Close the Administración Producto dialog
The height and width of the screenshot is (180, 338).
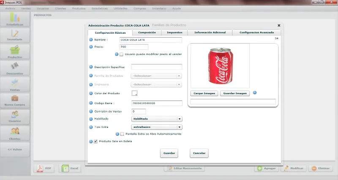(x=279, y=25)
